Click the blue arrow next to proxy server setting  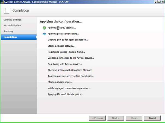(44, 34)
